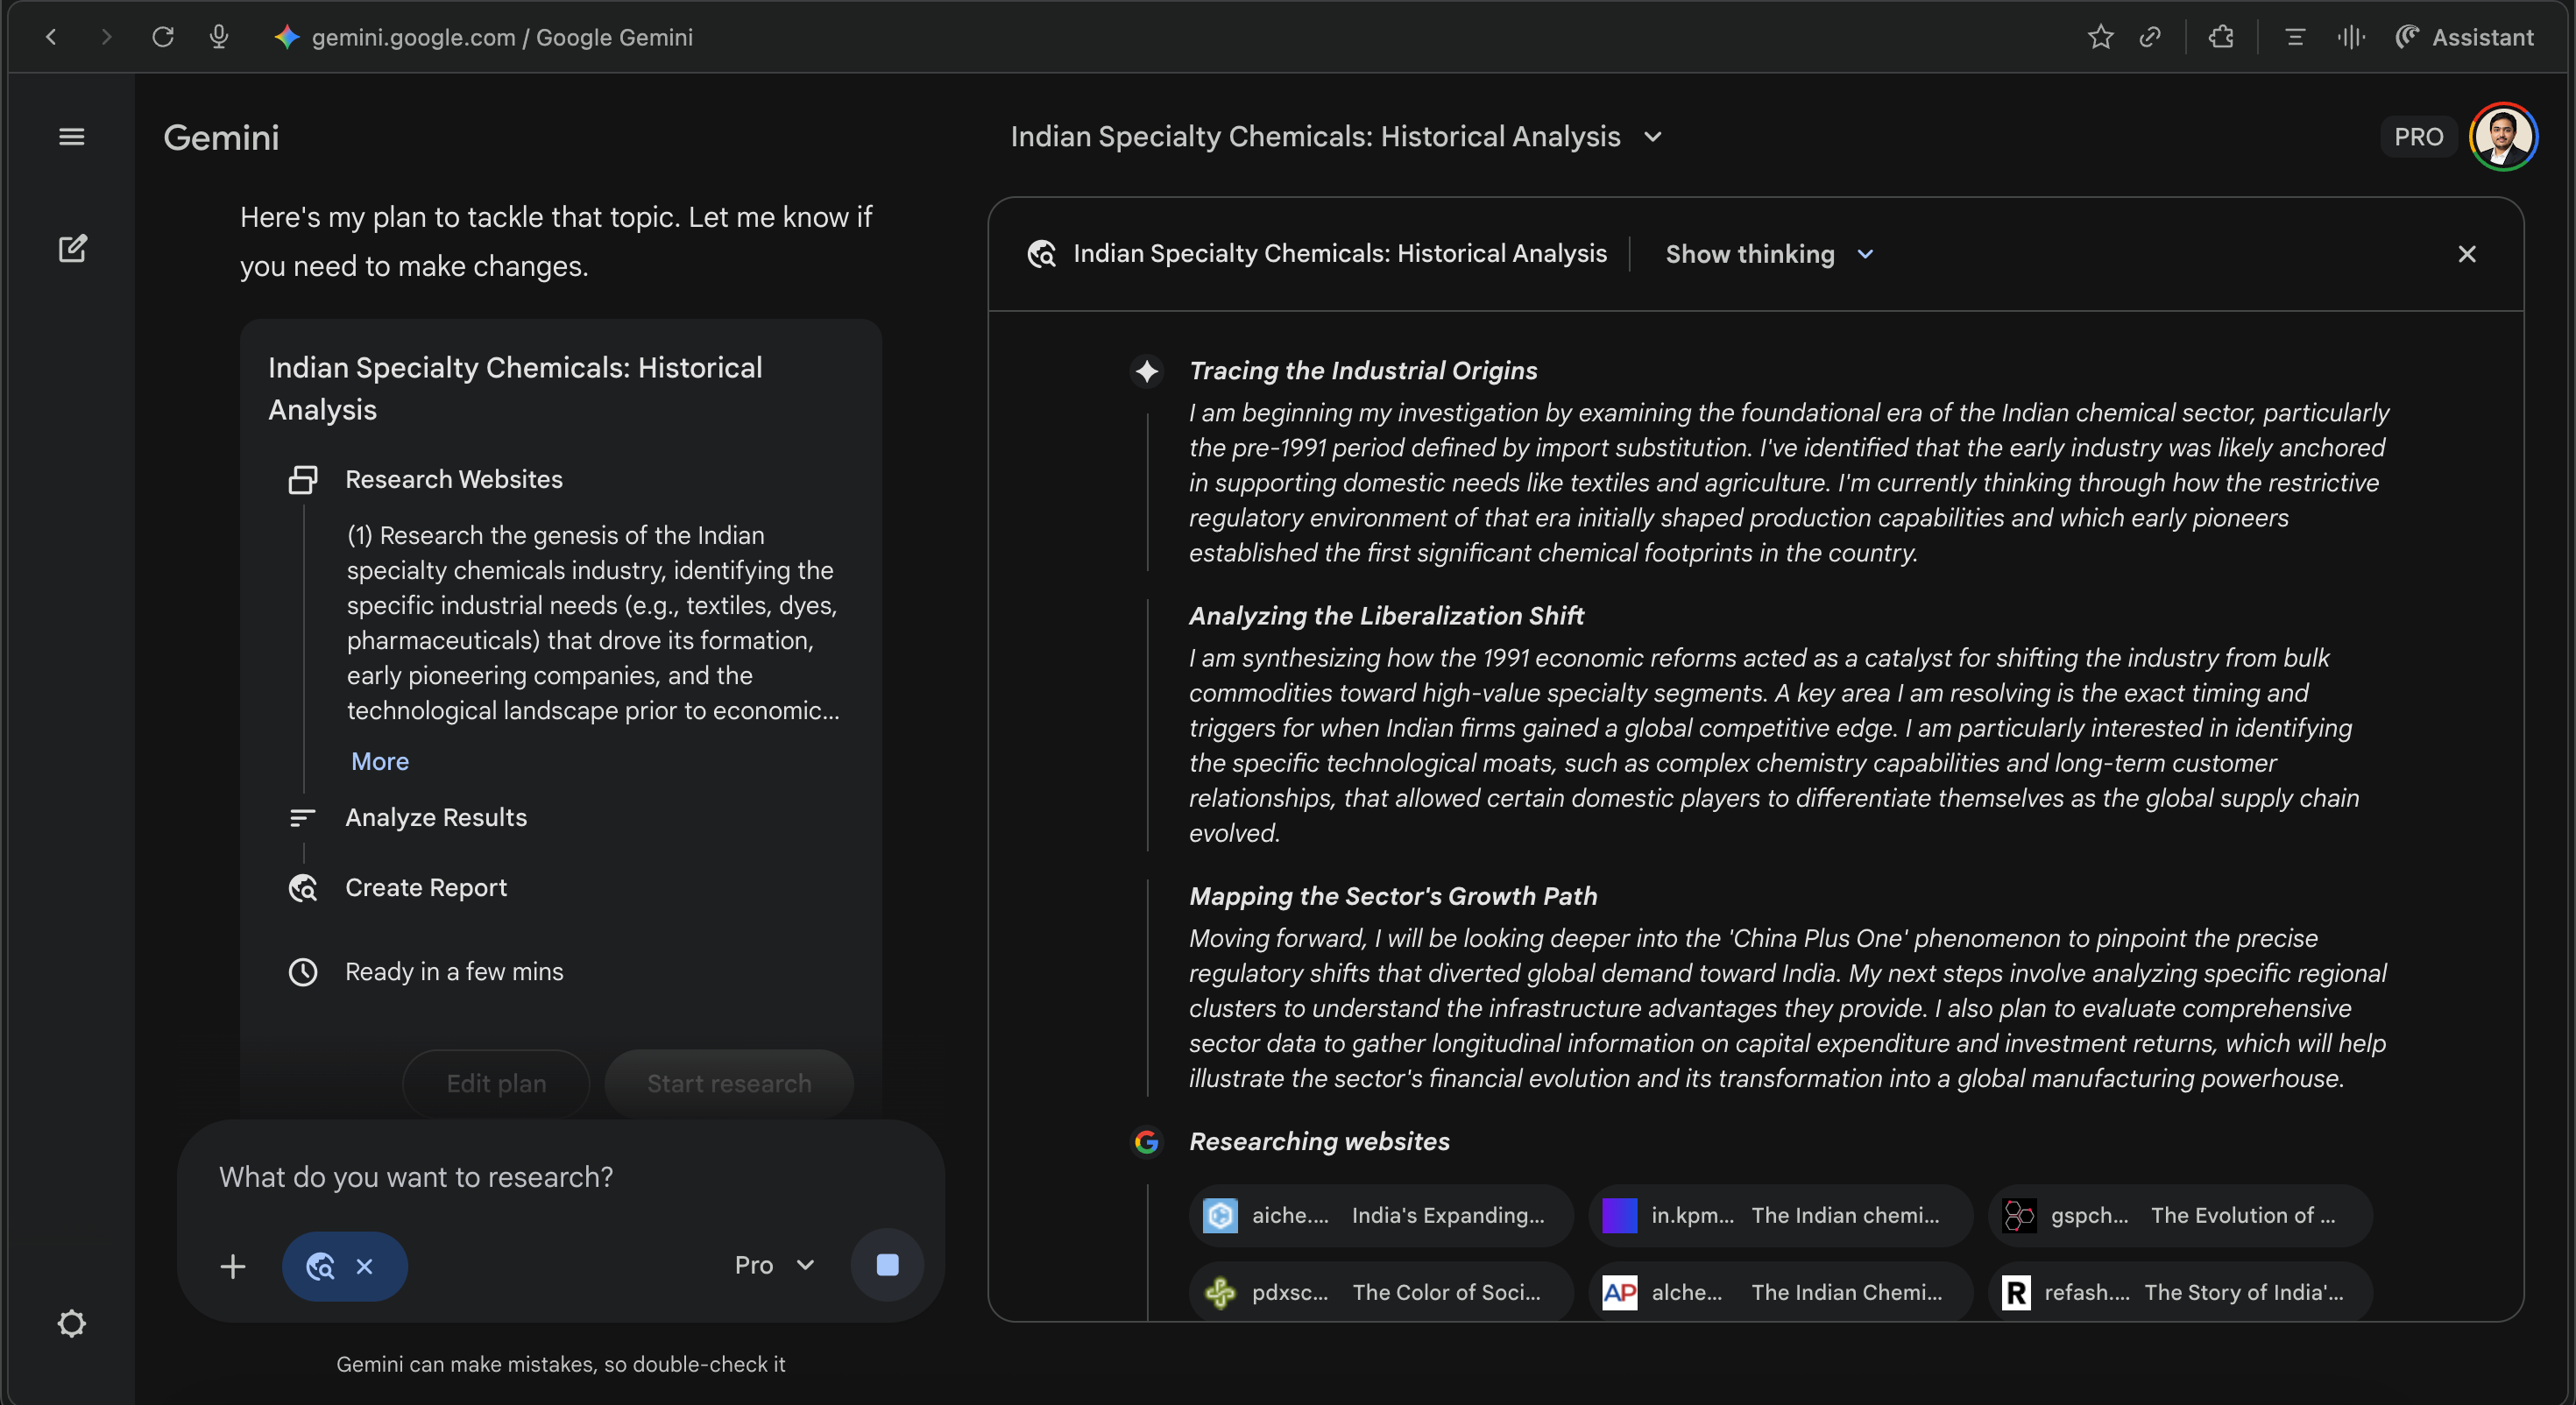Click the browser microphone icon
The width and height of the screenshot is (2576, 1405).
point(219,37)
